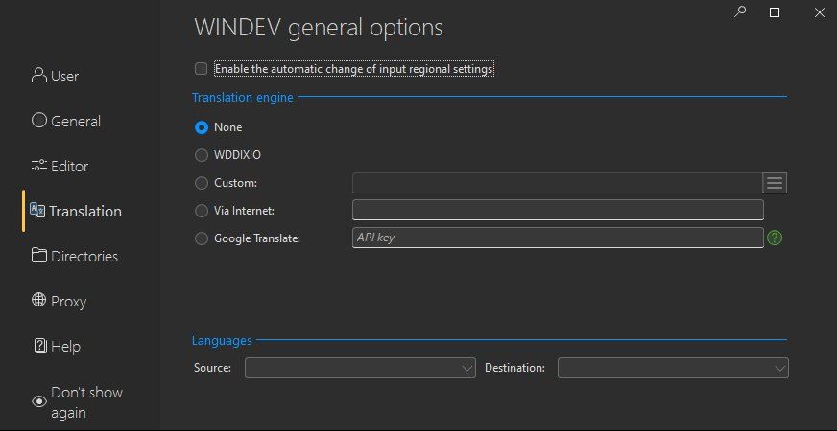
Task: Click the search magnifier in title bar
Action: (740, 11)
